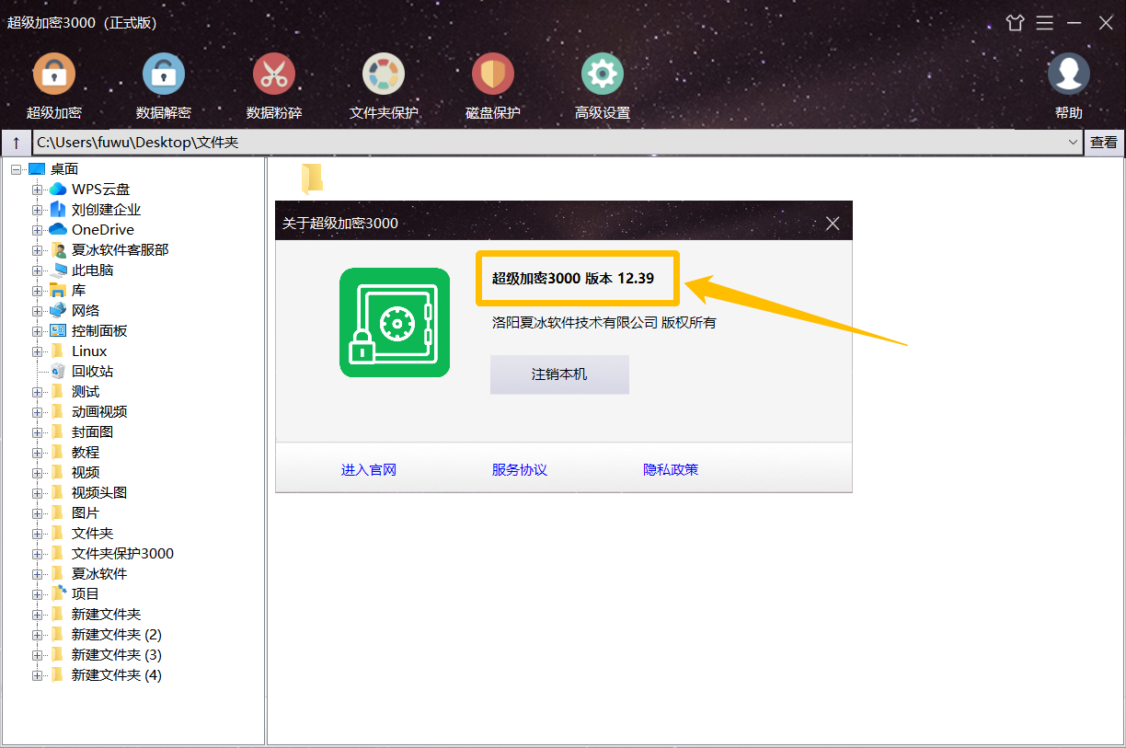Click the 刘创建企业 icon
The width and height of the screenshot is (1126, 748).
(x=59, y=209)
